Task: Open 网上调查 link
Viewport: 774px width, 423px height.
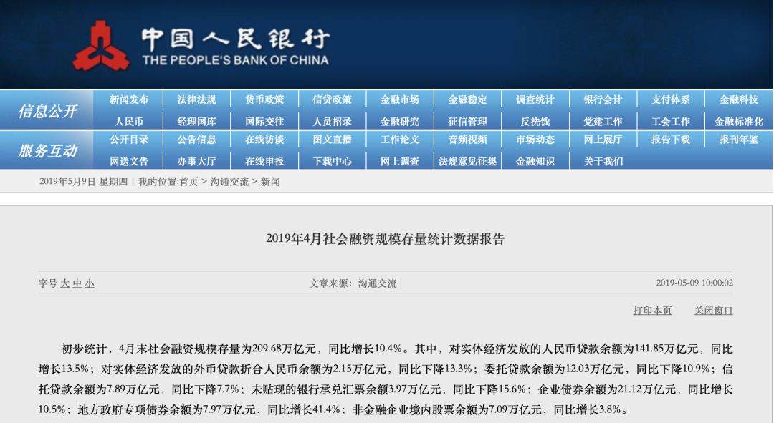Action: (x=400, y=161)
